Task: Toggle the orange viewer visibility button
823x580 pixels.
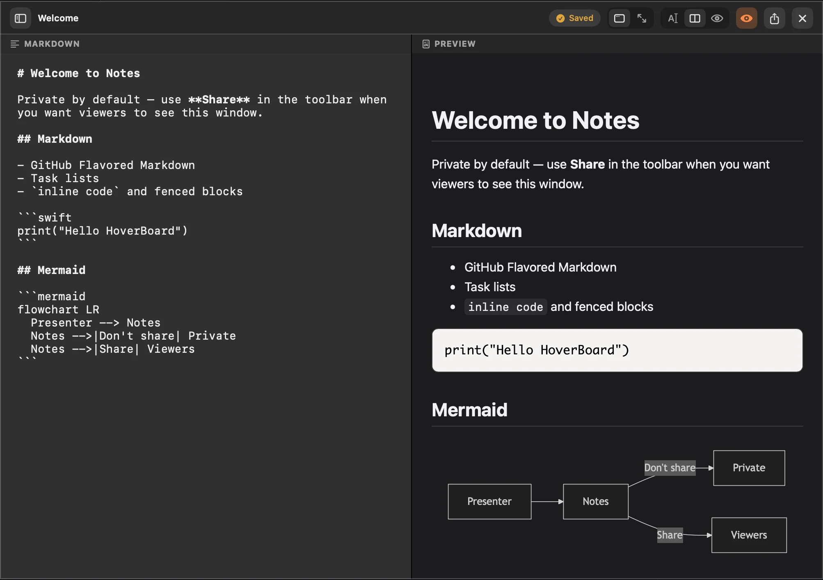Action: coord(746,18)
